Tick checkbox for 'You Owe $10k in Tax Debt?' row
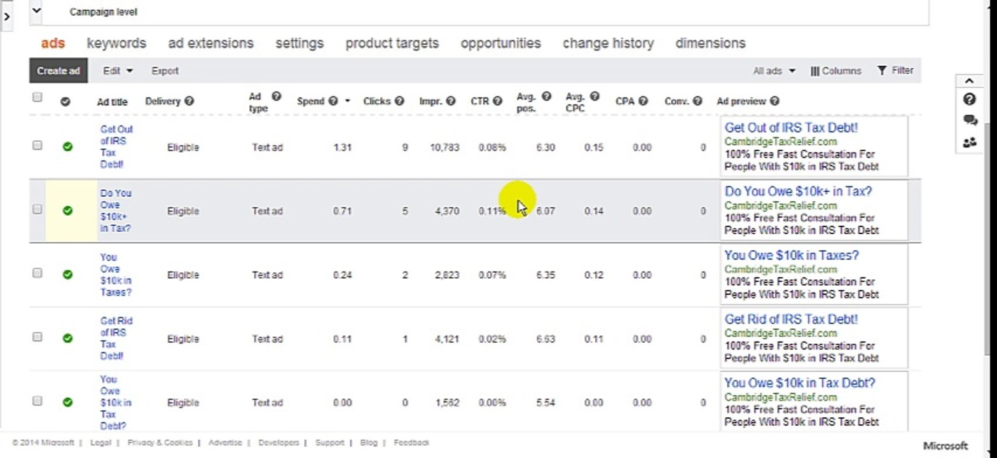Screen dimensions: 997x458 (x=37, y=401)
